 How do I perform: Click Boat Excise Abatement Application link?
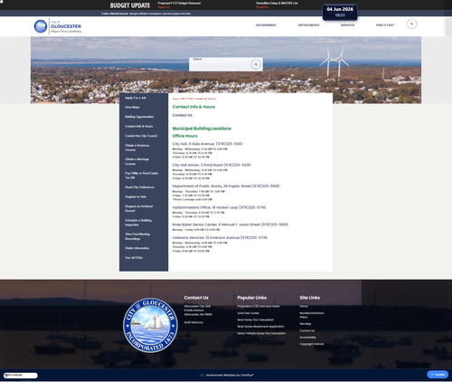click(260, 327)
